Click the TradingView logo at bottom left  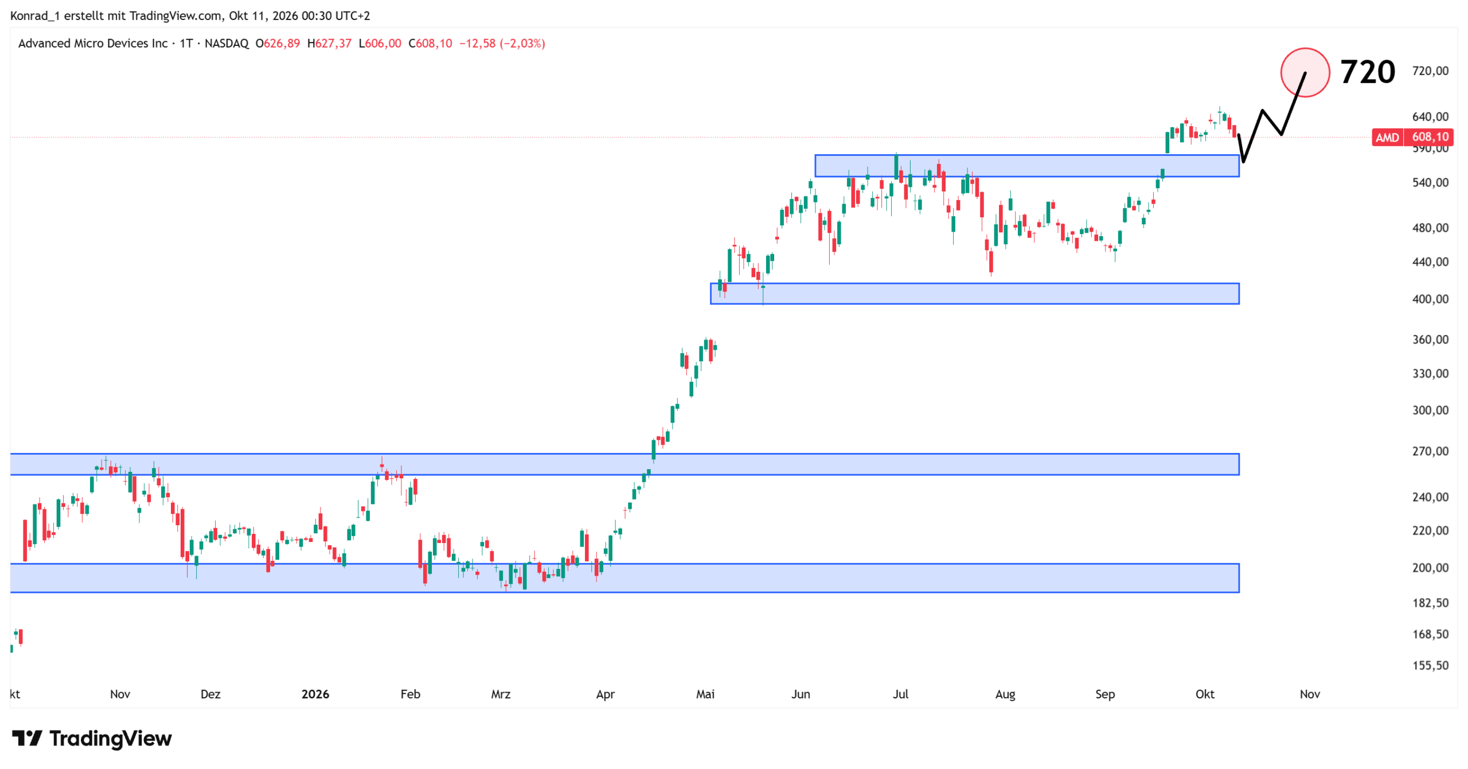[92, 739]
